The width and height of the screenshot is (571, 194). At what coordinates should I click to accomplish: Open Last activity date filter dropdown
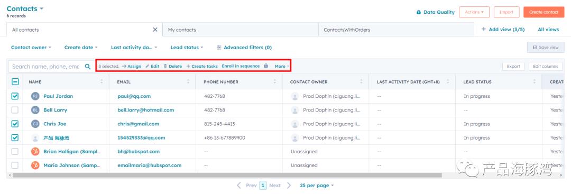tap(134, 48)
